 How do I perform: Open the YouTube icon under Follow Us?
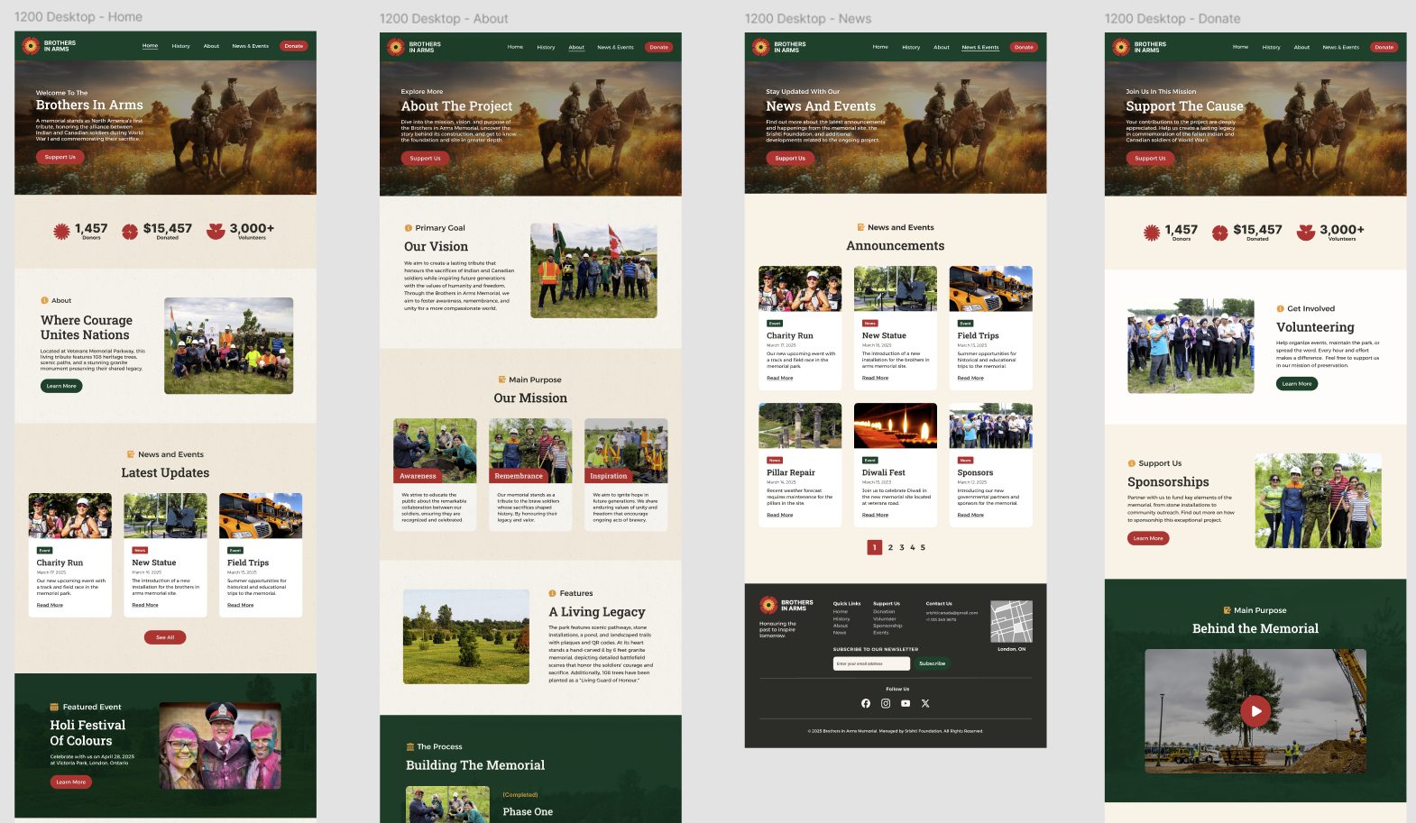906,703
